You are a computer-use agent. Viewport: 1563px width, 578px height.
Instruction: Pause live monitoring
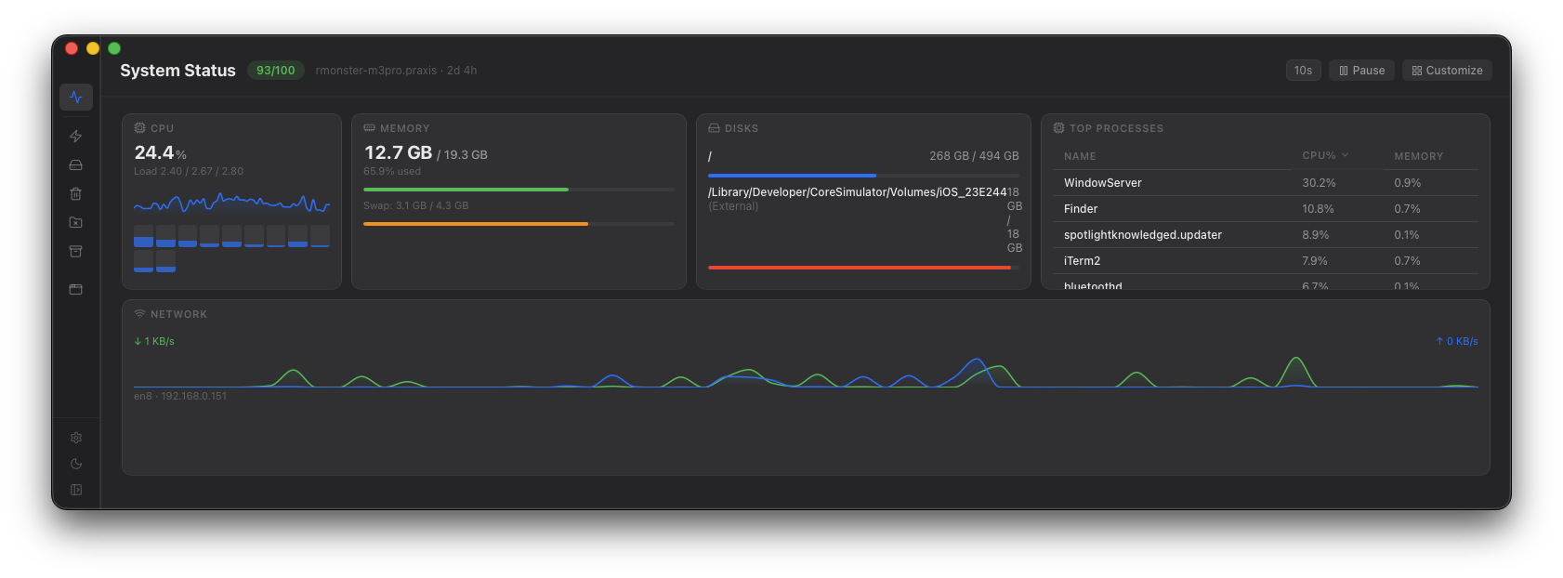coord(1361,71)
